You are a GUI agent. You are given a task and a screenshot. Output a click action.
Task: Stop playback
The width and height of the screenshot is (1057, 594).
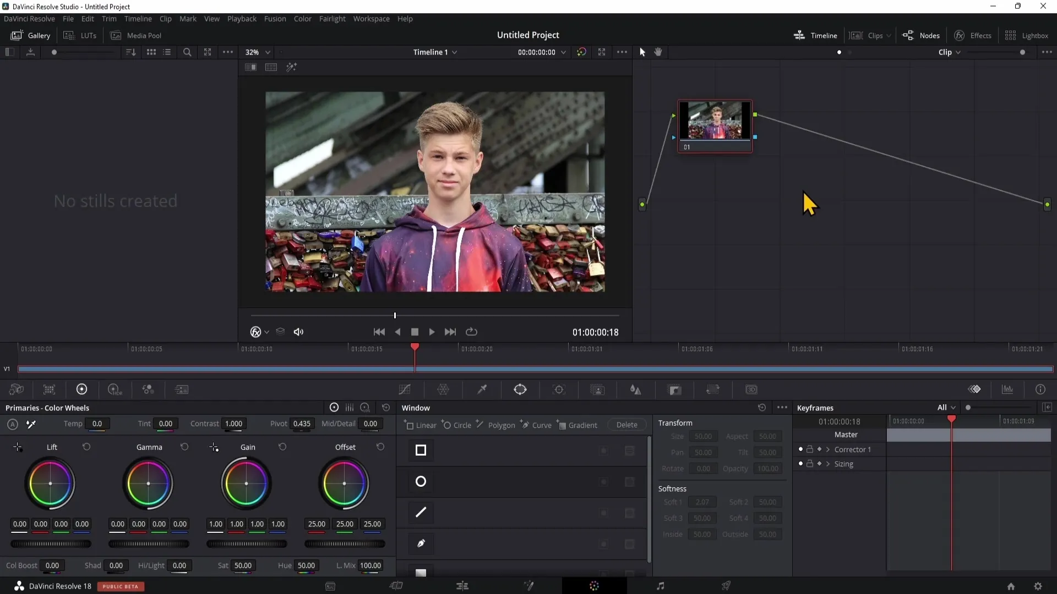(x=415, y=332)
